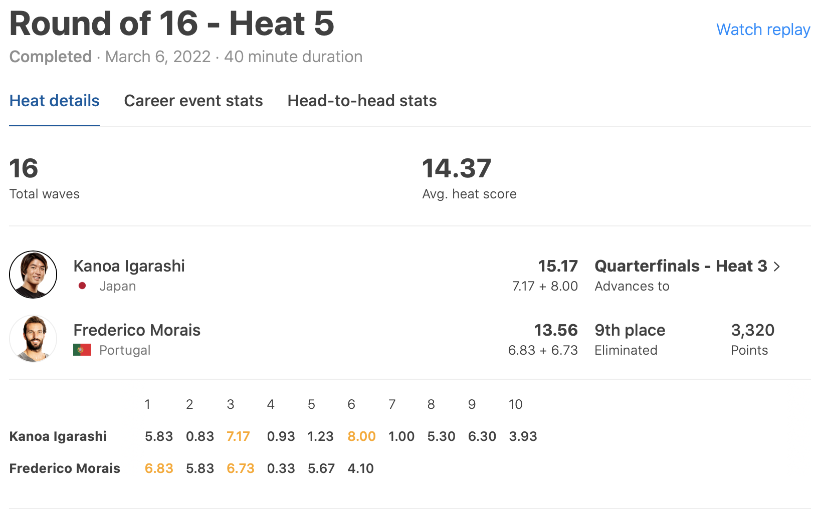Click the 3,320 Points value

click(752, 330)
